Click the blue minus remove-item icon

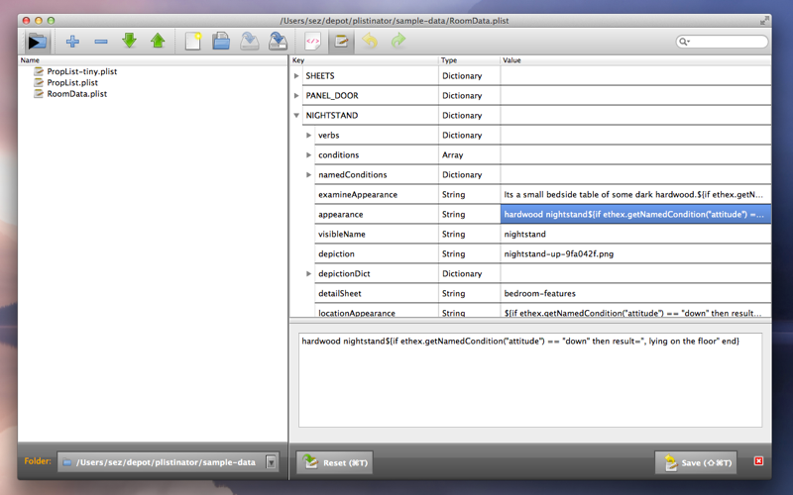[x=101, y=42]
